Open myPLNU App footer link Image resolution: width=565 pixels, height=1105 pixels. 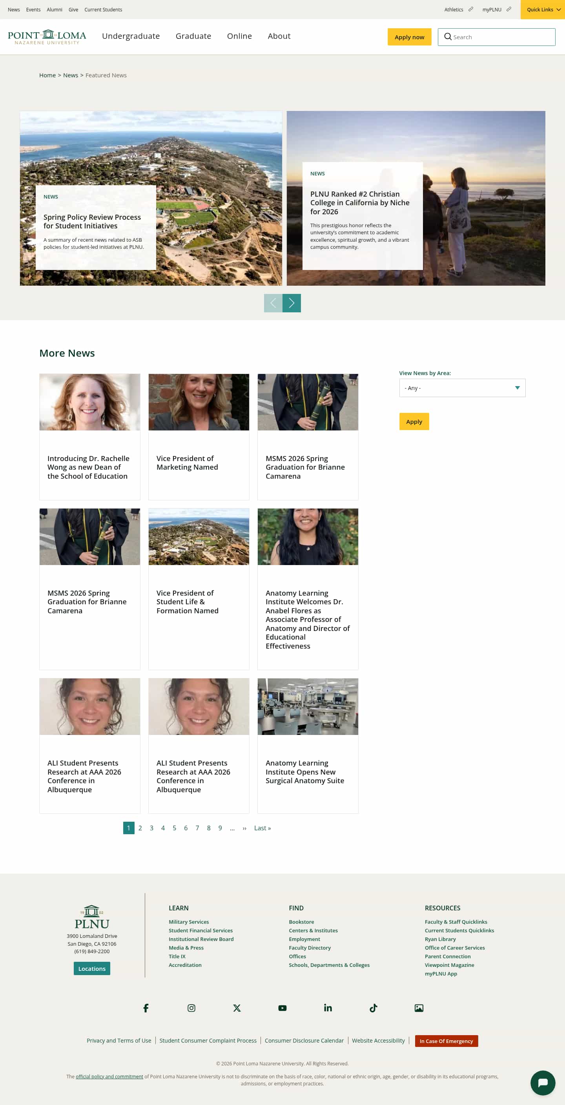coord(441,973)
